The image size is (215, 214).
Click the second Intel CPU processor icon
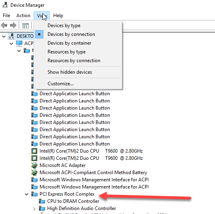pos(34,158)
